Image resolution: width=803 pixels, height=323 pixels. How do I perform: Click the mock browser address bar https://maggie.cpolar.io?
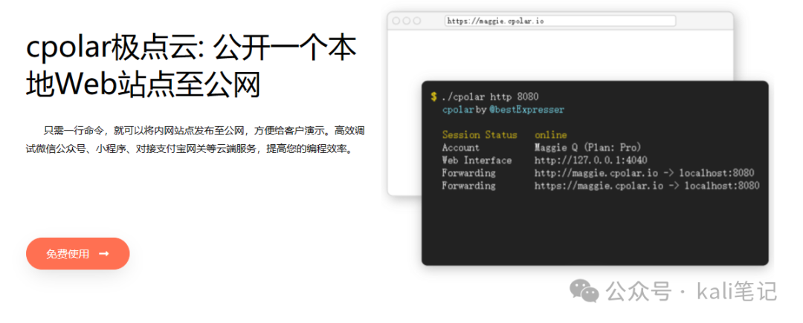pos(561,21)
